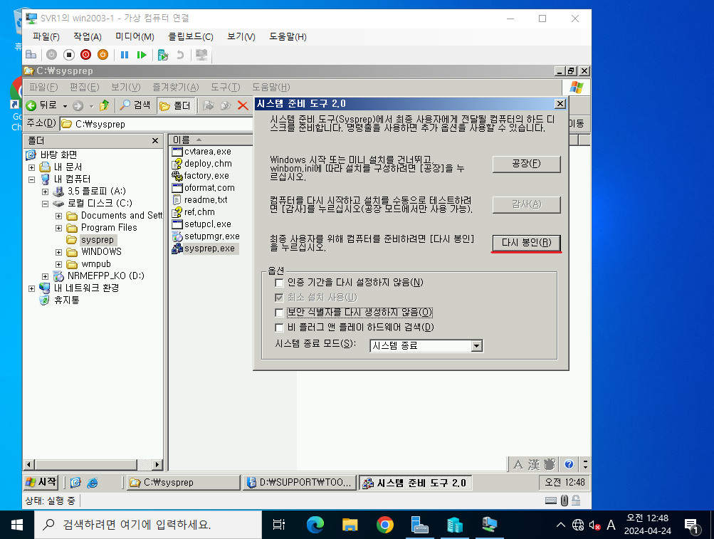Expand 내 네트워크 환경 node
The width and height of the screenshot is (714, 539).
coord(31,288)
